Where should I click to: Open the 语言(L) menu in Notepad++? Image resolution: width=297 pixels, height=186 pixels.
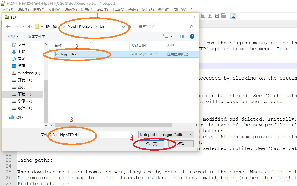coord(86,10)
